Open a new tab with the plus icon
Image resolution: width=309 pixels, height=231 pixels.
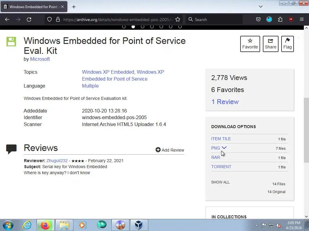[x=74, y=7]
